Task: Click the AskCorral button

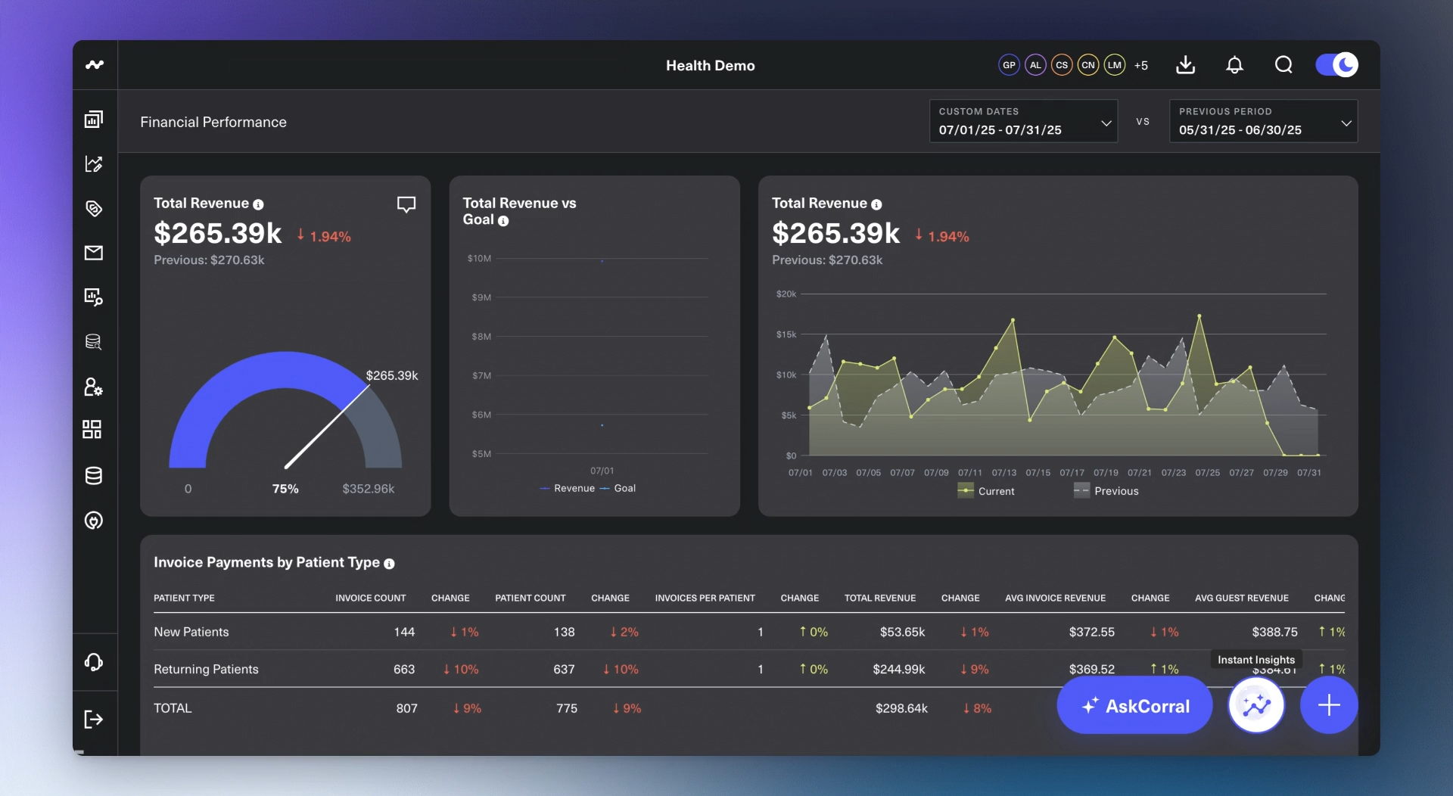Action: pyautogui.click(x=1134, y=705)
